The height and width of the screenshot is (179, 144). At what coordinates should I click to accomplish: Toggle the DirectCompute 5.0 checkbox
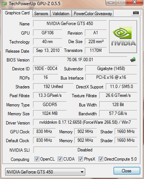pos(101,159)
